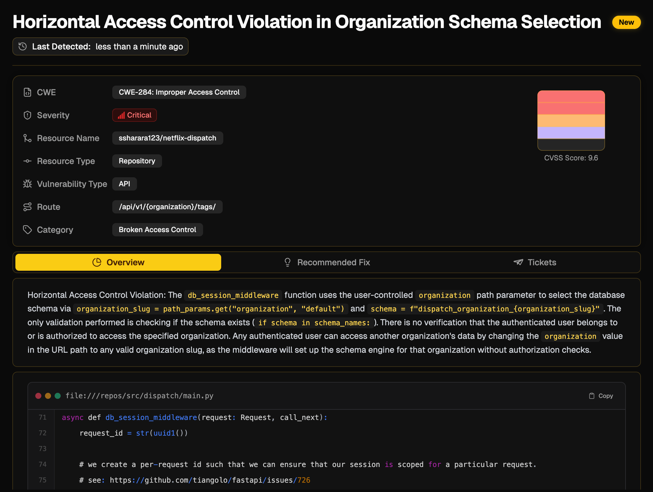653x492 pixels.
Task: Click the Route path icon
Action: click(x=27, y=207)
